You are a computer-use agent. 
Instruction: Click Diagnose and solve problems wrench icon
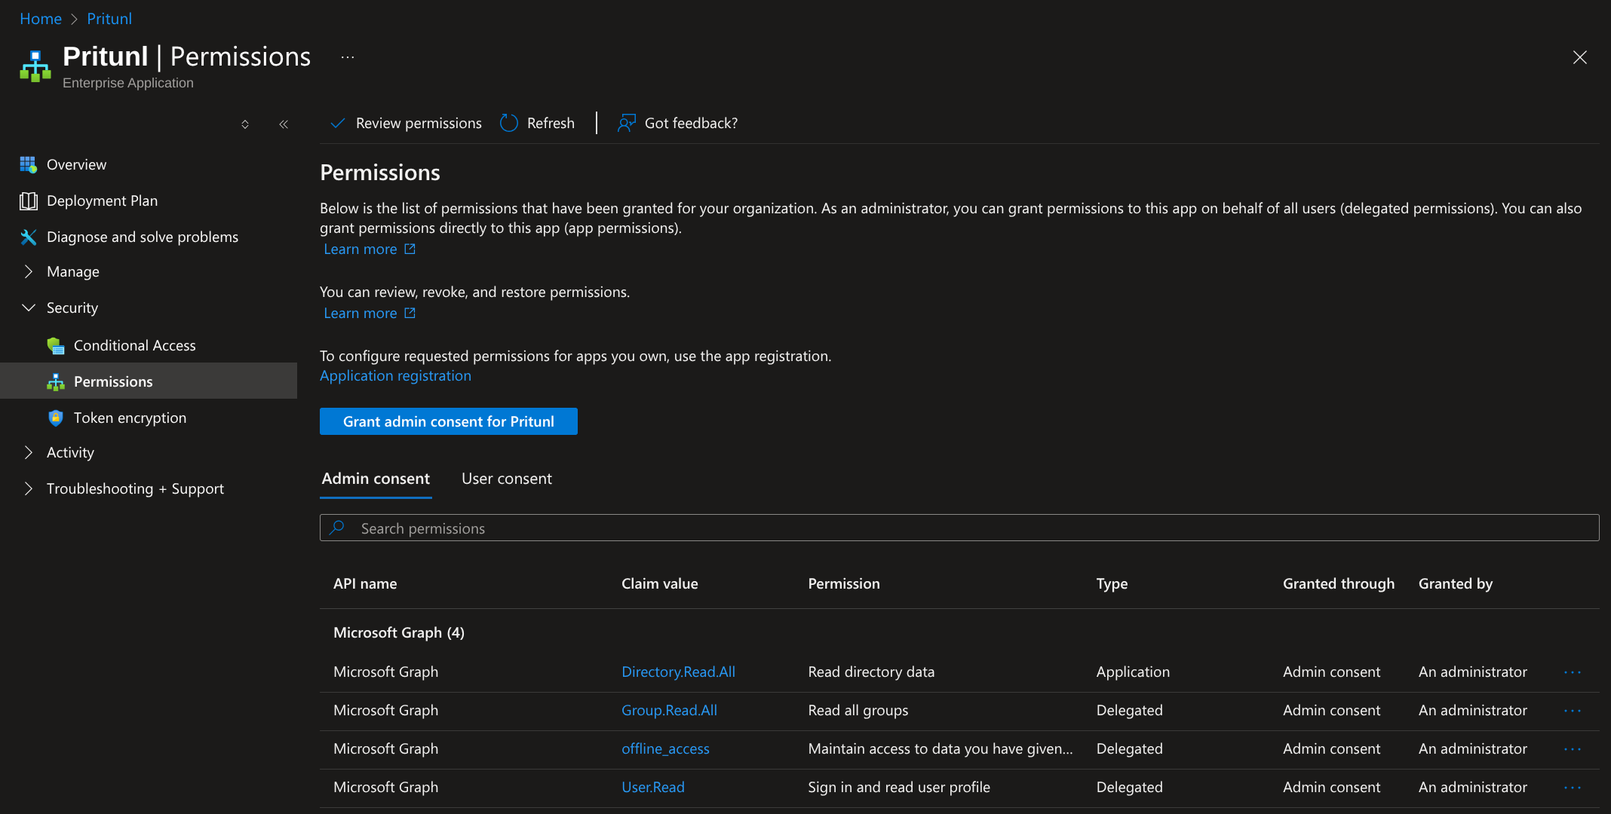[x=28, y=237]
